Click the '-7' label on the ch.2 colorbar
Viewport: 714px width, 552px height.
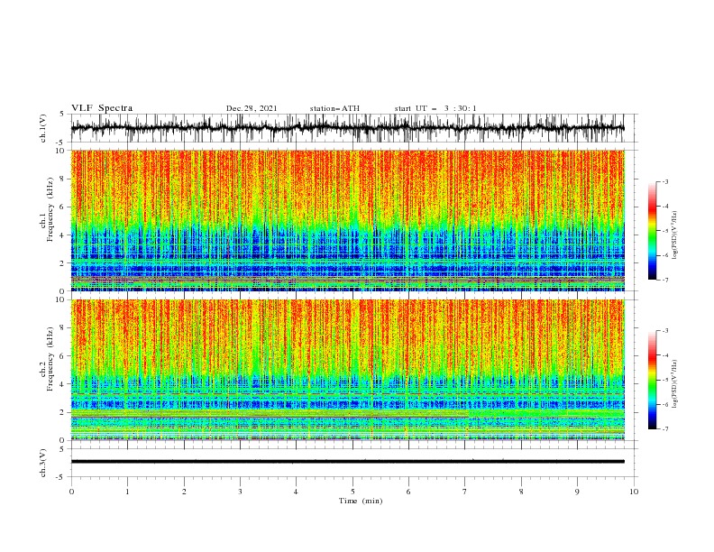click(664, 428)
